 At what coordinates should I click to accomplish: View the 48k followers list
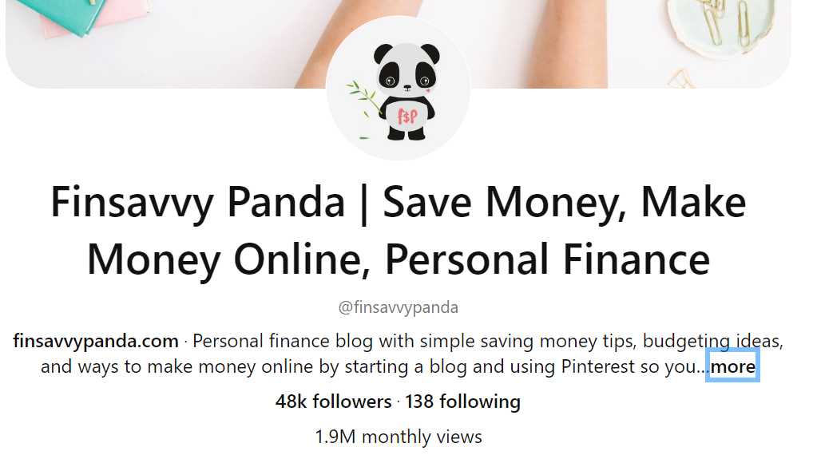(334, 402)
